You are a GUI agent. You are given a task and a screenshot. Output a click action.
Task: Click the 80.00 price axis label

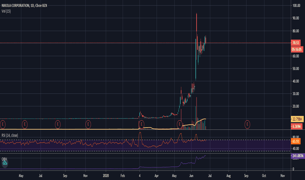coord(296,31)
